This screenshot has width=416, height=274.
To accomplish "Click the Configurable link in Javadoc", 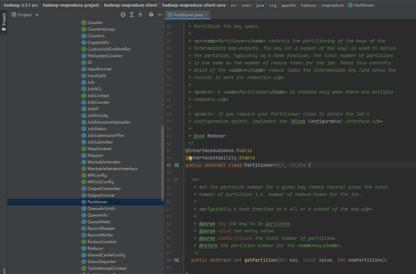I will coord(324,121).
